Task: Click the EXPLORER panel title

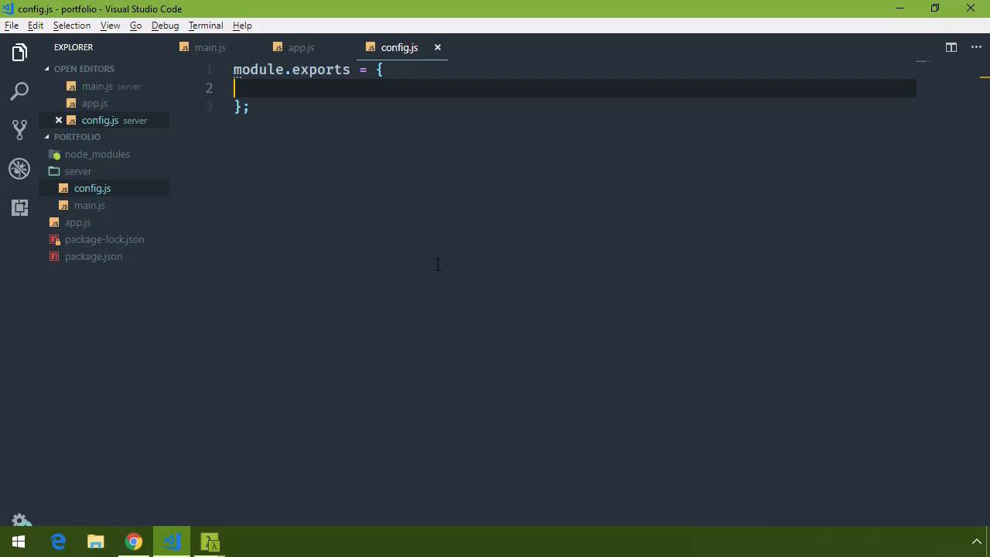Action: pos(73,47)
